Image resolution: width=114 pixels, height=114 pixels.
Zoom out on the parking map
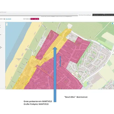[x=7, y=25]
